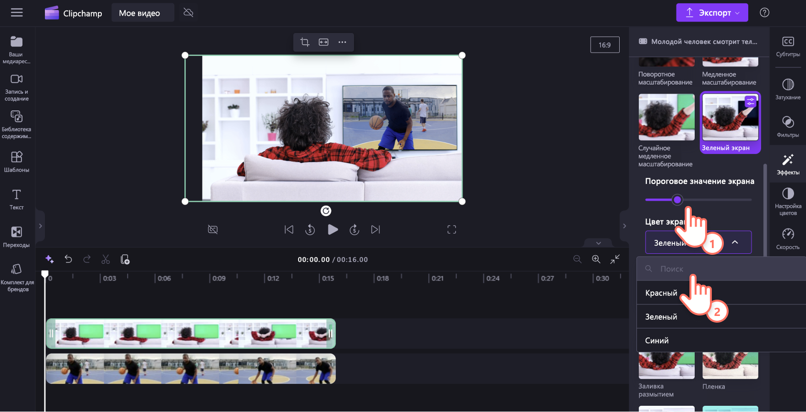Change the 16:9 aspect ratio
This screenshot has width=806, height=412.
tap(605, 45)
